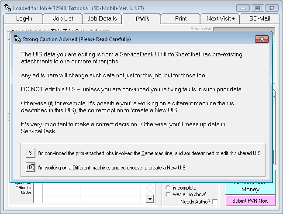Select the 'is complete' radio option
Viewport: 283px width, 214px height.
pyautogui.click(x=168, y=188)
